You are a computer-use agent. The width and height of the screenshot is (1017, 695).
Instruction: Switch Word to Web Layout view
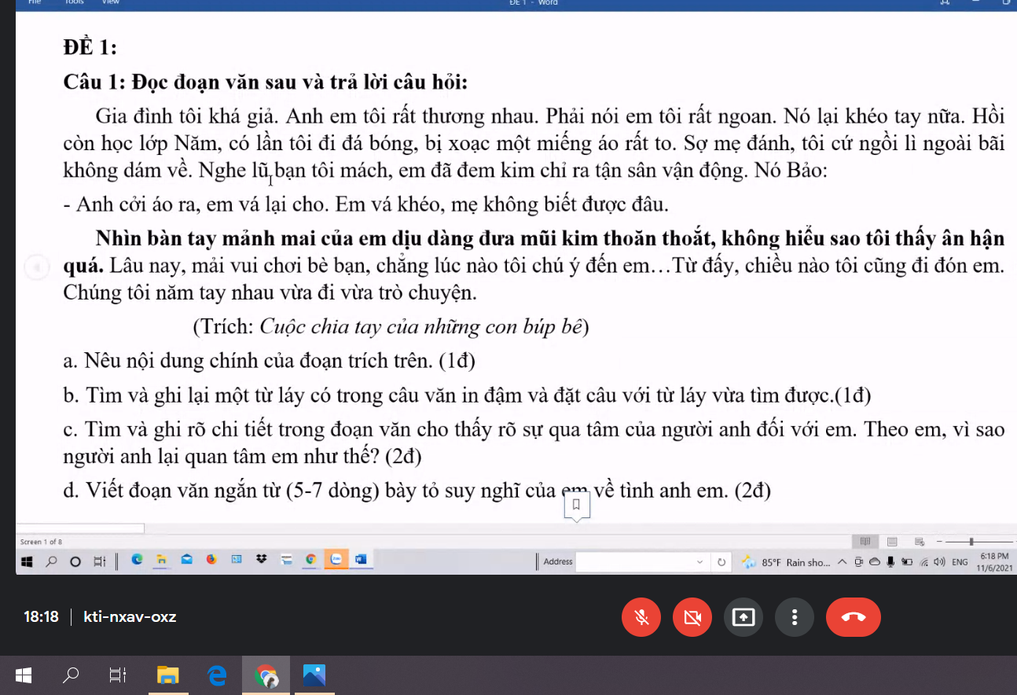point(919,542)
